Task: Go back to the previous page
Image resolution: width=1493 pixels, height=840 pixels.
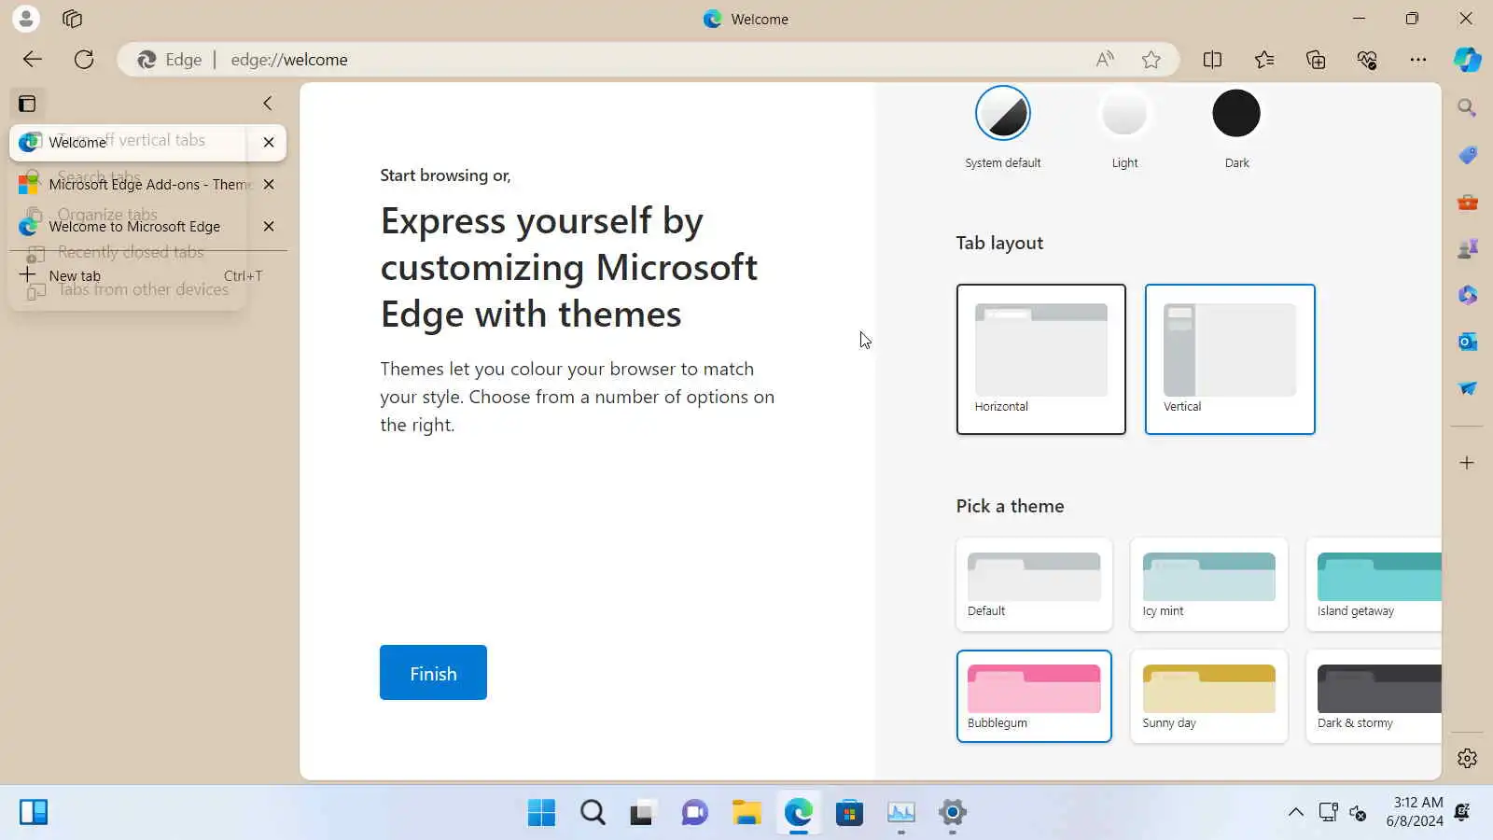Action: click(x=33, y=60)
